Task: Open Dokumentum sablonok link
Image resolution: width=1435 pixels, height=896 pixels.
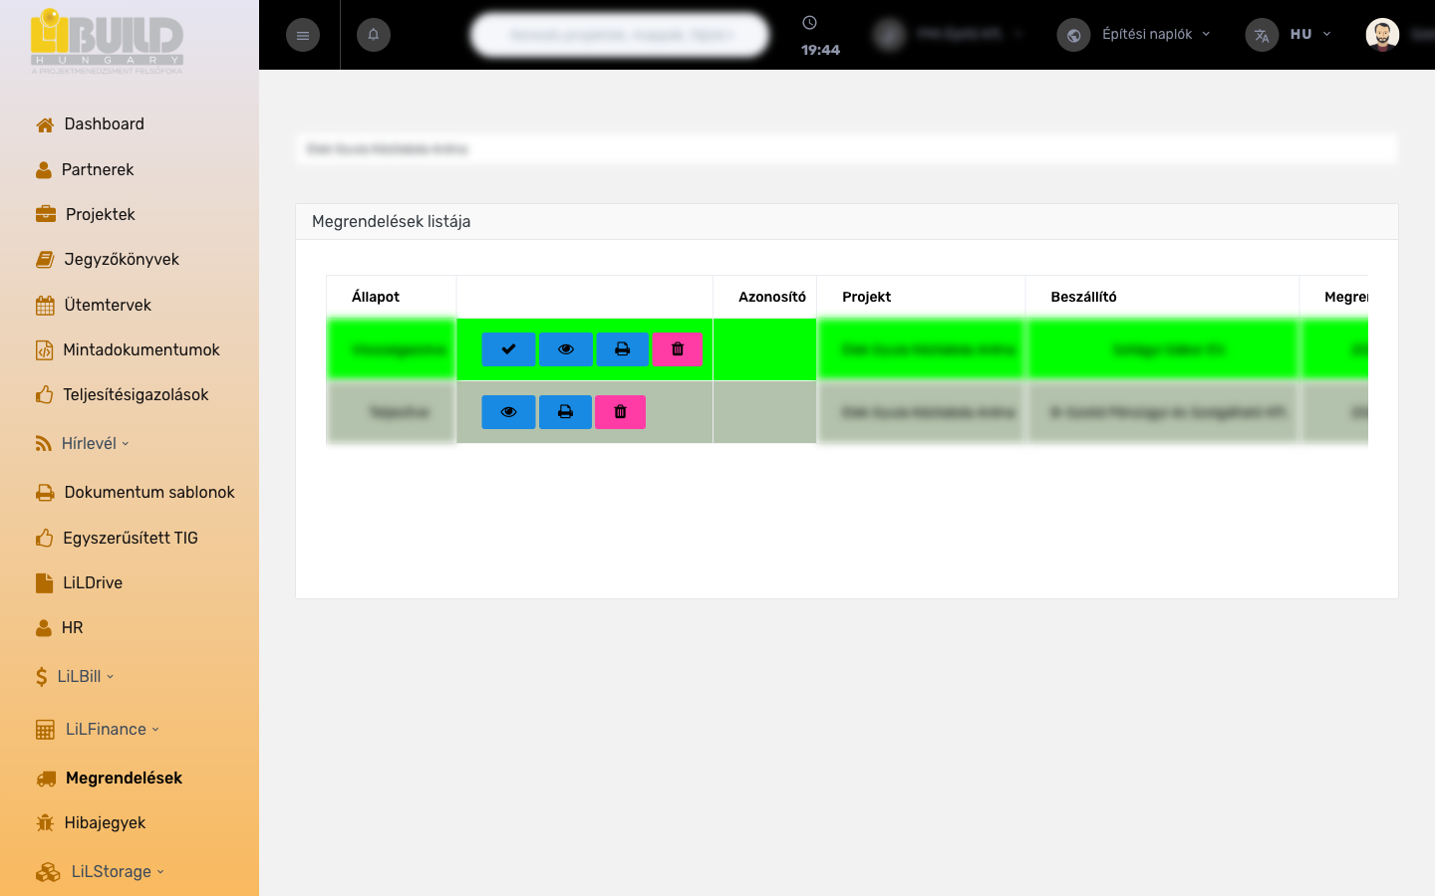Action: coord(149,493)
